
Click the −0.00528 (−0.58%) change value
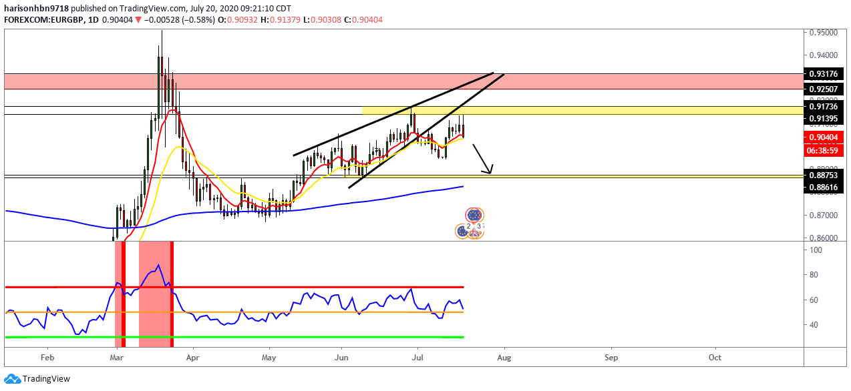click(180, 20)
